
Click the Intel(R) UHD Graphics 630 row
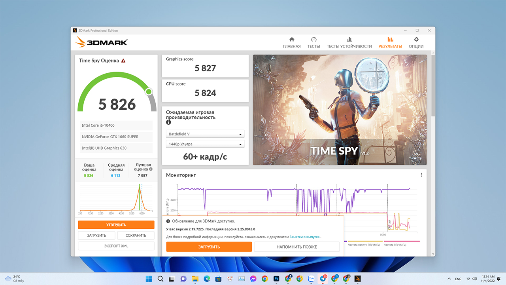click(x=116, y=148)
